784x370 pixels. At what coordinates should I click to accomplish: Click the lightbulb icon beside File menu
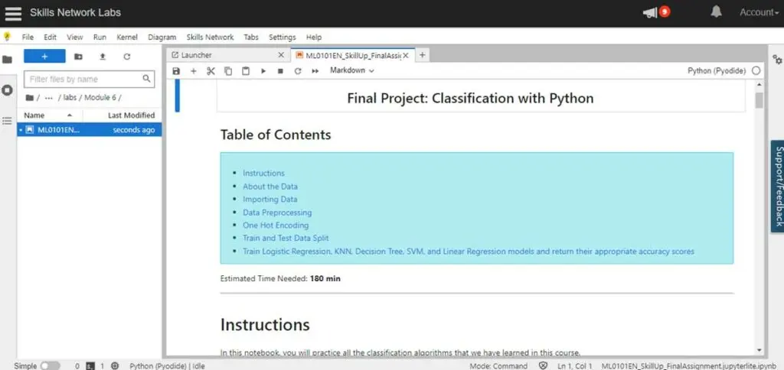(7, 37)
